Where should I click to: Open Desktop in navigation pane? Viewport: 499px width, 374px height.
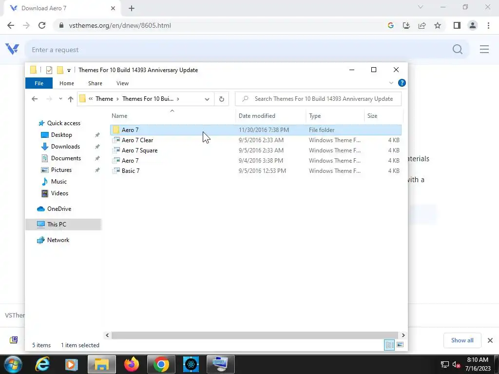tap(61, 135)
